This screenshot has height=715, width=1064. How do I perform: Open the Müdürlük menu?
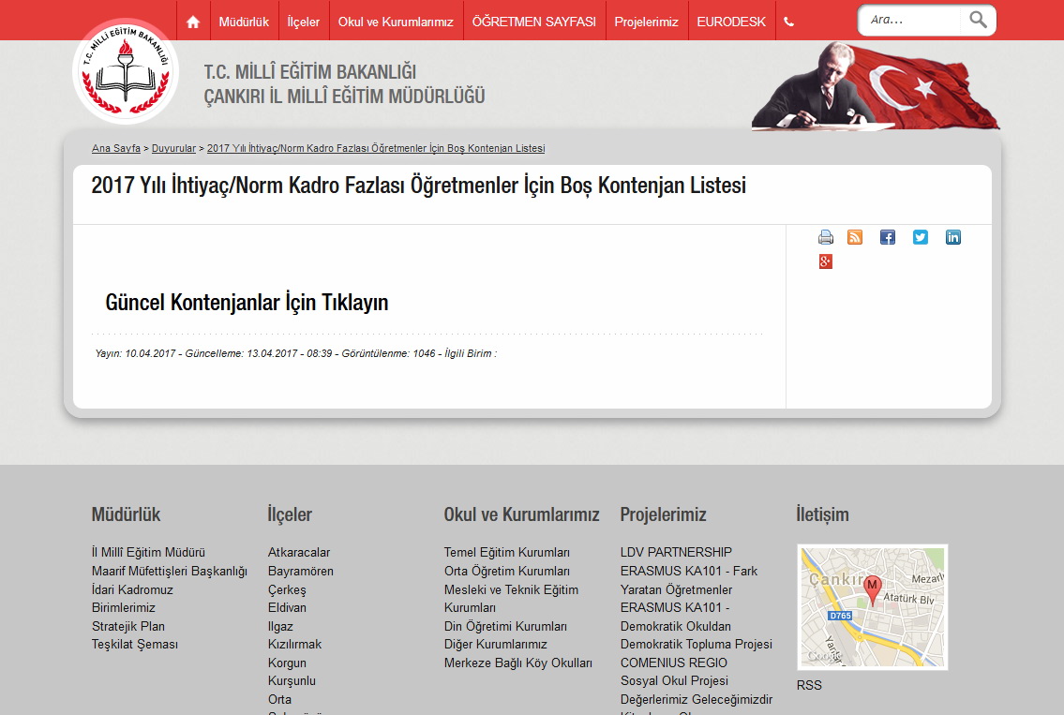(x=244, y=21)
